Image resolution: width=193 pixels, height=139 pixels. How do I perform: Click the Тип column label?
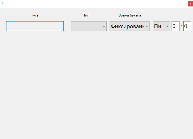(x=86, y=15)
